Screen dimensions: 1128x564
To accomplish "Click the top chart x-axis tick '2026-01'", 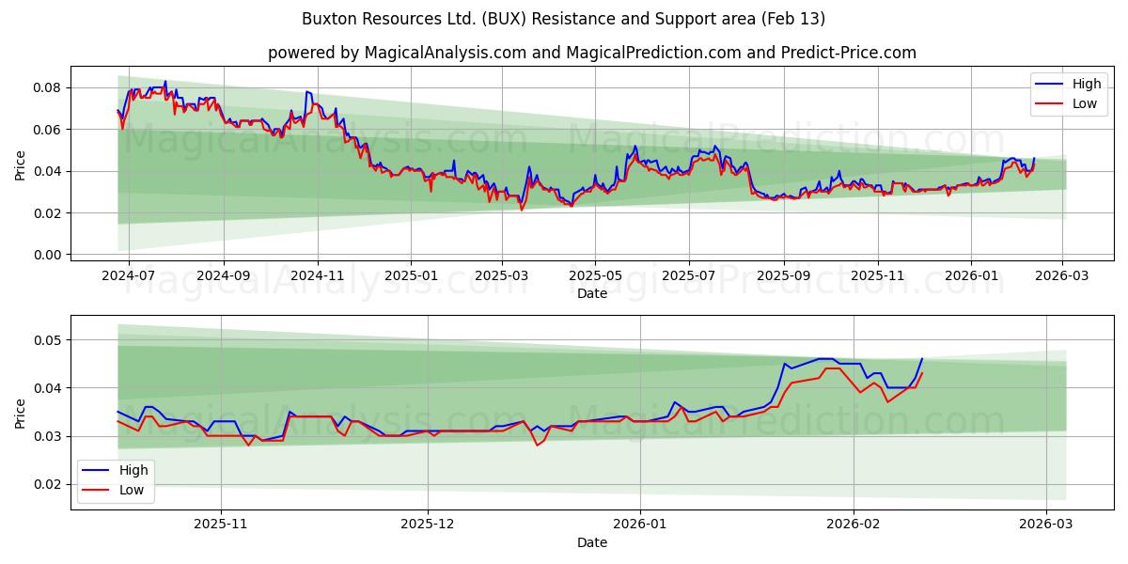I will point(971,277).
